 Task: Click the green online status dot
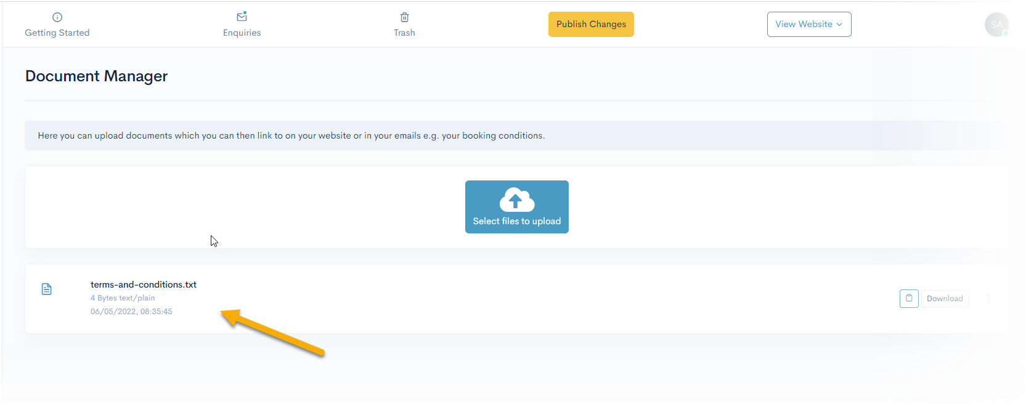coord(1005,33)
